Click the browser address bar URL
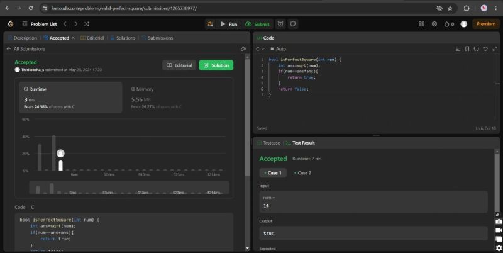The width and height of the screenshot is (503, 253). coord(124,8)
